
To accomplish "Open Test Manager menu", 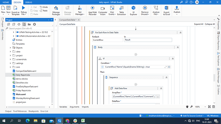I will (80, 11).
